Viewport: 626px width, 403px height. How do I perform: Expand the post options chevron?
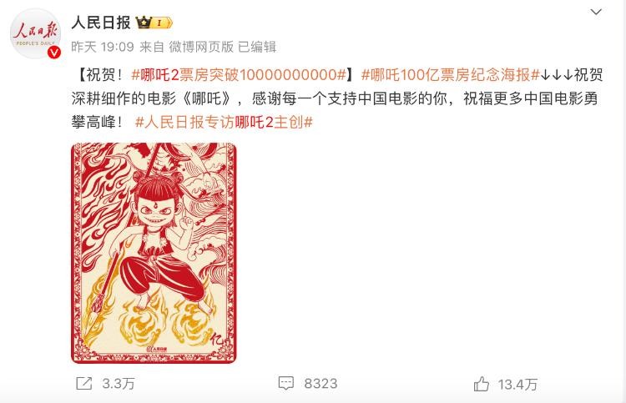tap(596, 12)
